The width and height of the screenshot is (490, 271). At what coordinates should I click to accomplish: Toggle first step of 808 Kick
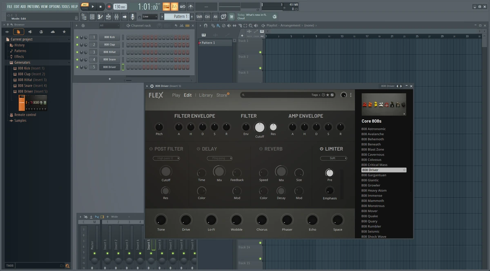coord(128,37)
